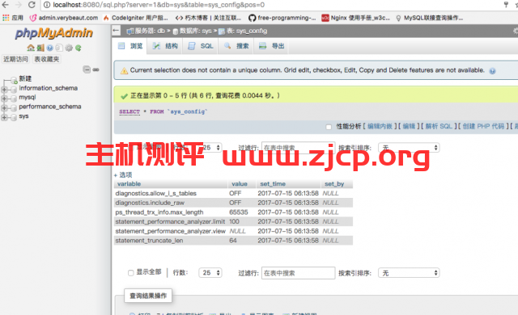Open the free-programming bookmark

coord(282,18)
